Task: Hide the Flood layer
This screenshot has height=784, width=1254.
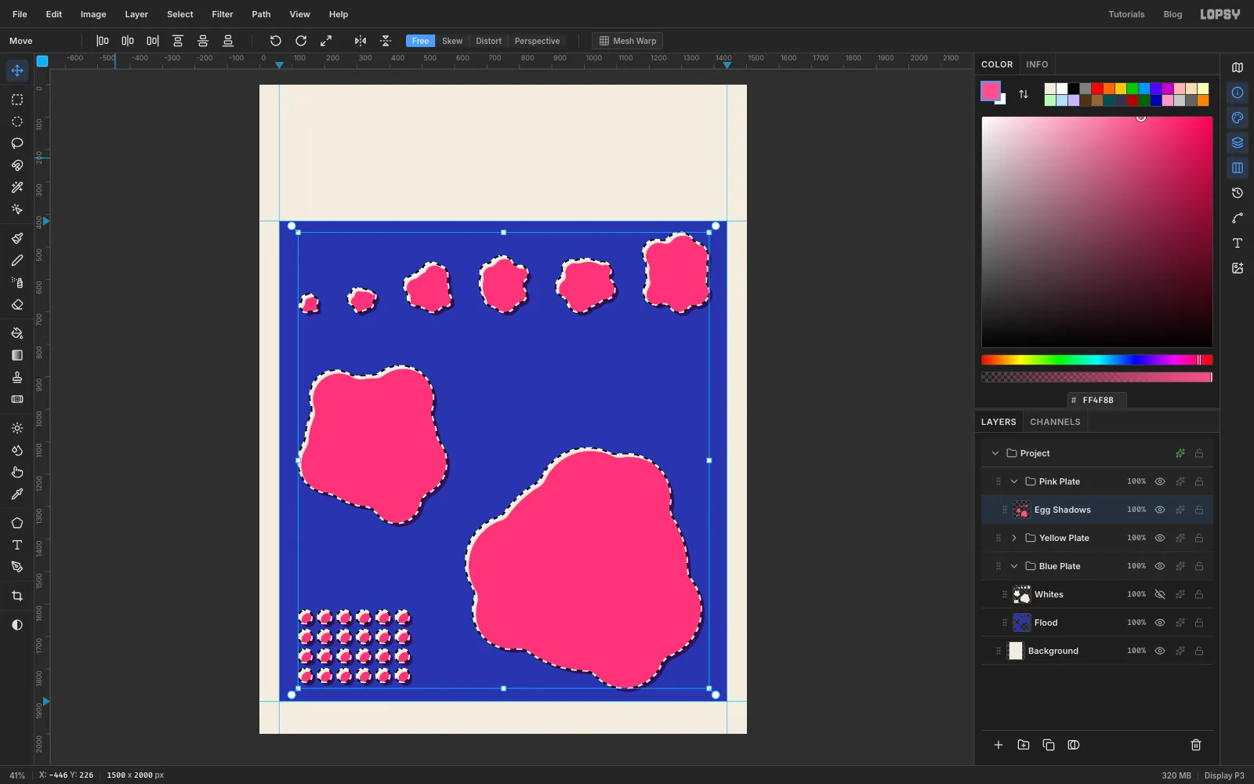Action: click(x=1160, y=622)
